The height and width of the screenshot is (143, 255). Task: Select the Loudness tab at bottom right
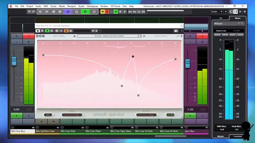[x=237, y=136]
